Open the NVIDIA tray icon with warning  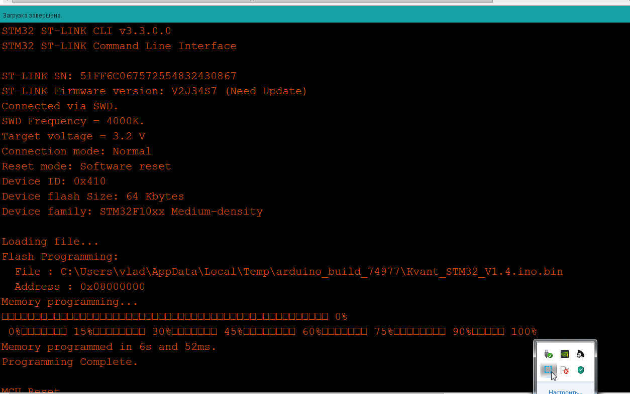pyautogui.click(x=565, y=354)
